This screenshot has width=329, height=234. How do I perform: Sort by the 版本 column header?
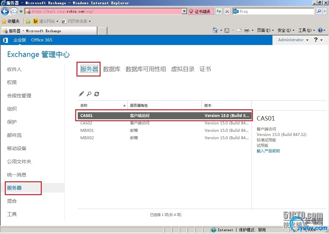coord(227,105)
